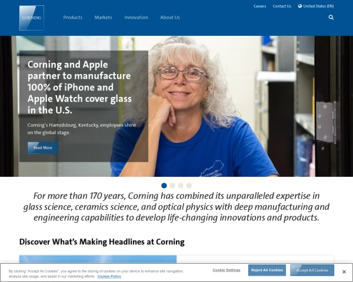Click the globe icon beside United States

300,6
